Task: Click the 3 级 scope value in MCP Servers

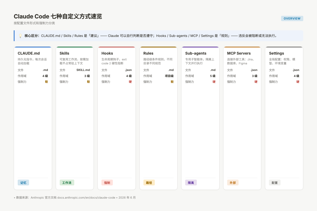Action: pyautogui.click(x=255, y=76)
